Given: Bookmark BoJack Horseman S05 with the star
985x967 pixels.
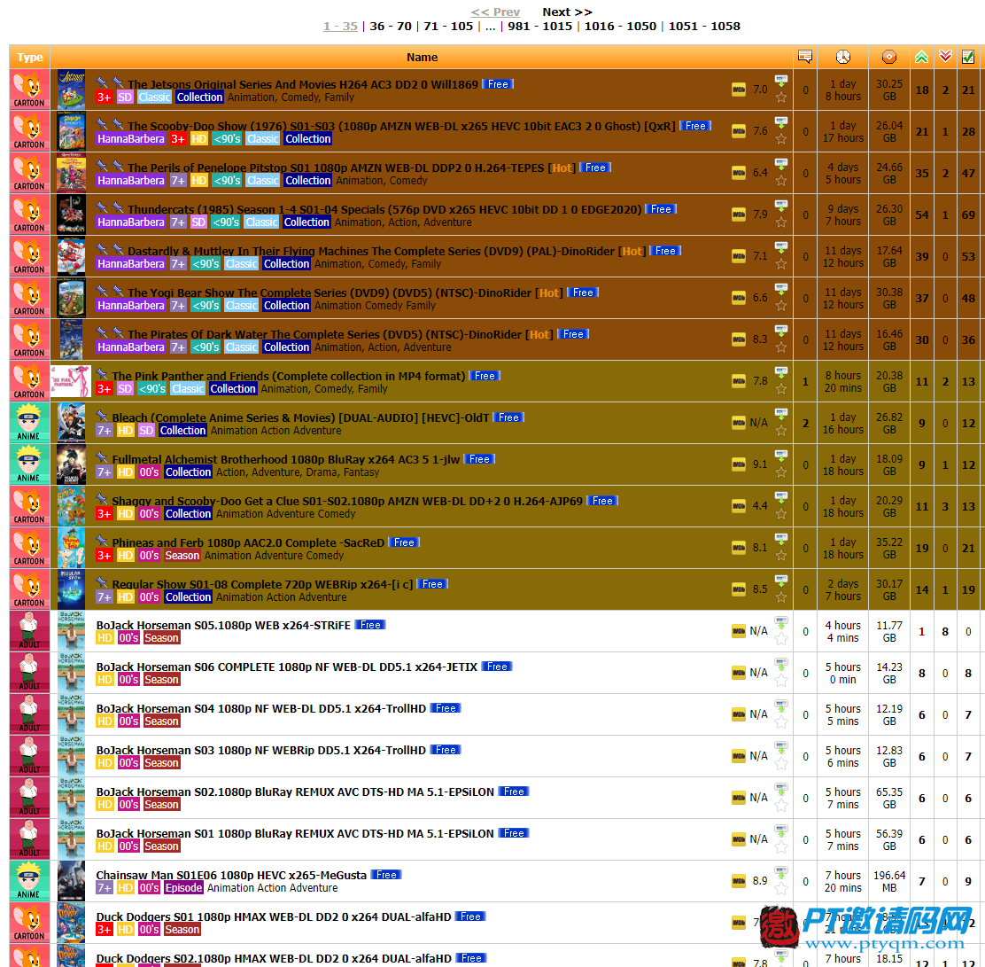Looking at the screenshot, I should [x=781, y=639].
